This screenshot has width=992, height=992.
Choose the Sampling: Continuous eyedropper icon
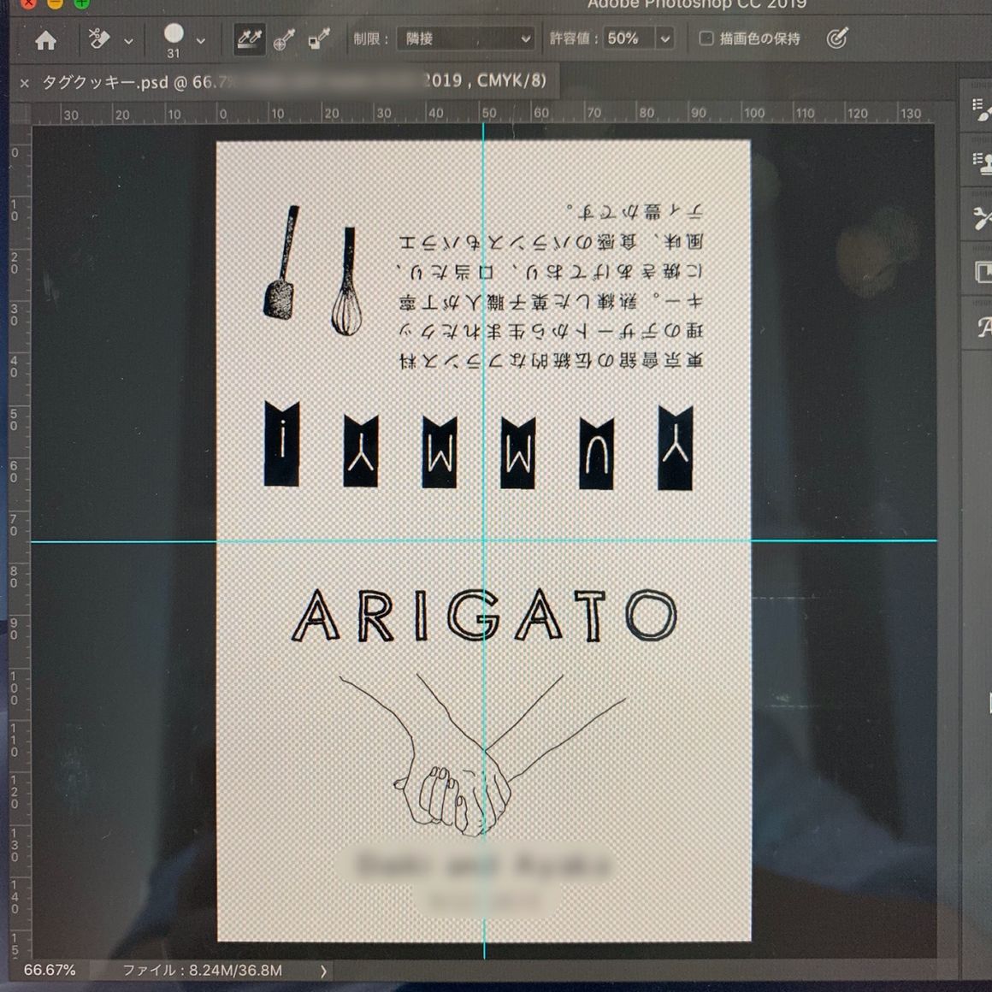coord(249,38)
